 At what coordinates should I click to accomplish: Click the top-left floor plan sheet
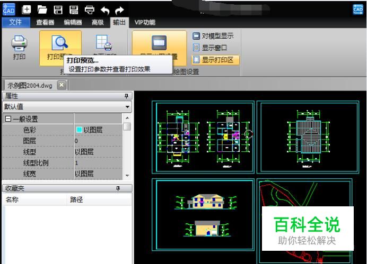coord(203,137)
